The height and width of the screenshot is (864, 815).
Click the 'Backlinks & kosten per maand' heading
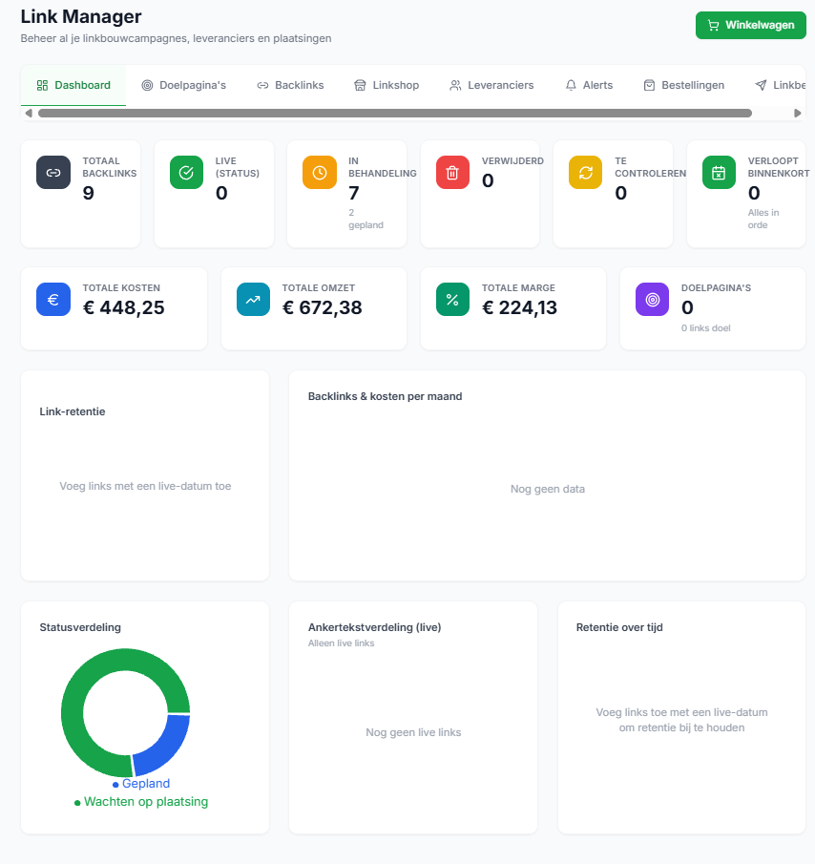click(x=385, y=396)
